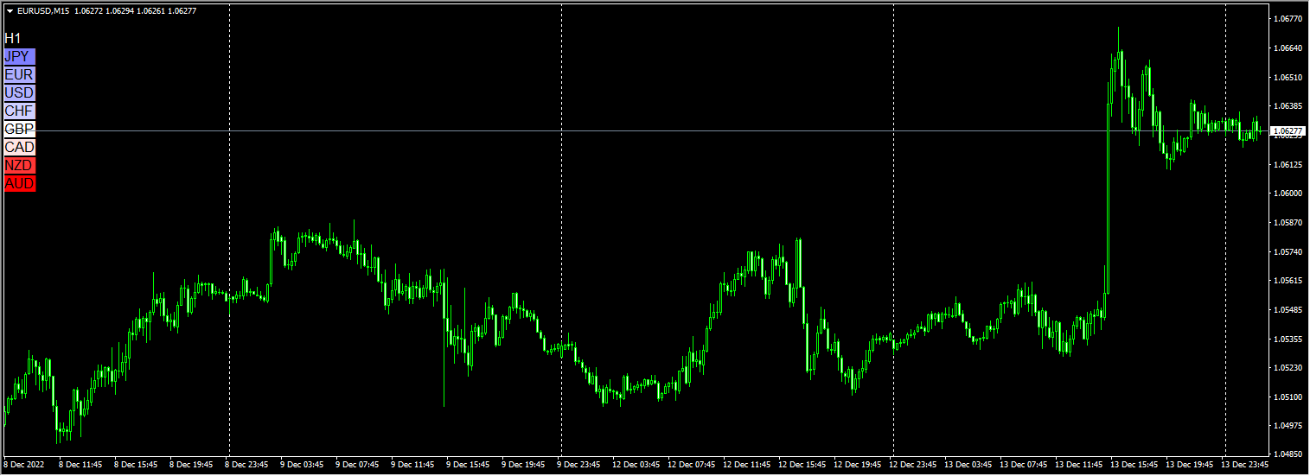The width and height of the screenshot is (1310, 476).
Task: Click the 9 Dec 03:45 time label
Action: [302, 465]
